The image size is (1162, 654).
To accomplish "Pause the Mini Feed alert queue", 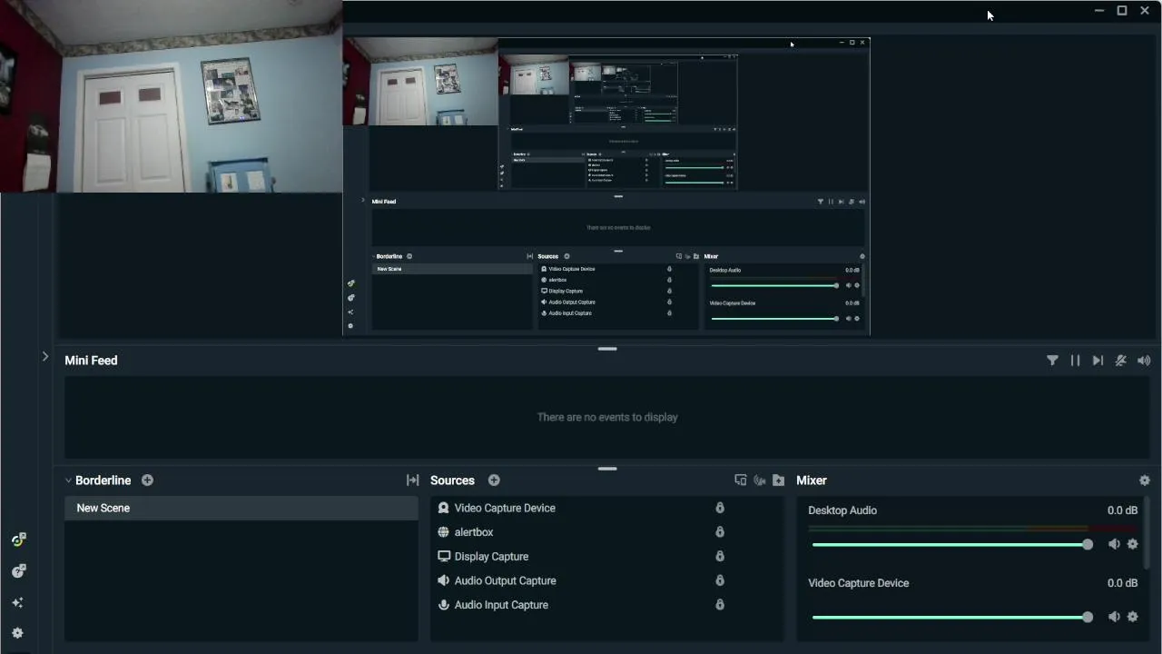I will tap(1075, 361).
